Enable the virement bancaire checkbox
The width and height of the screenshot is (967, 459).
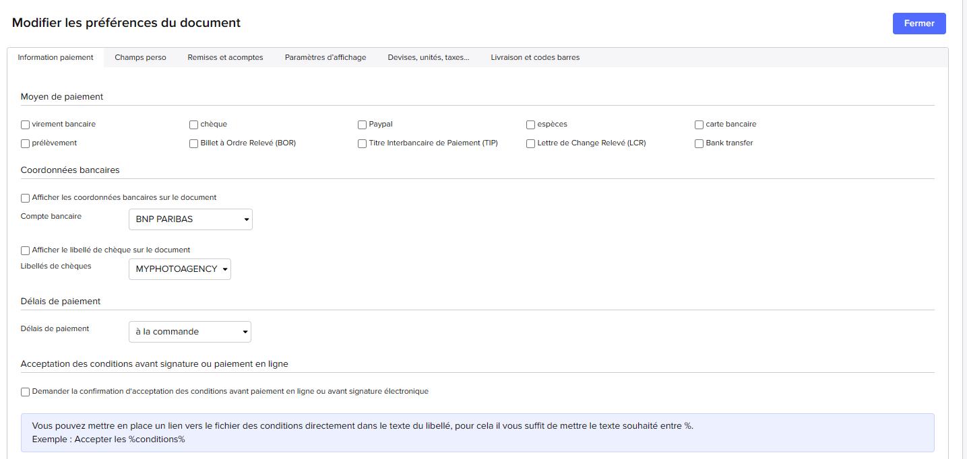(x=26, y=125)
